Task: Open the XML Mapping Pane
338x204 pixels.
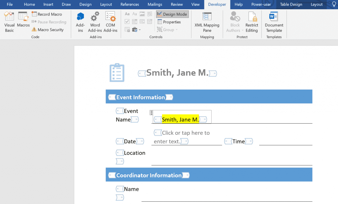Action: 207,22
